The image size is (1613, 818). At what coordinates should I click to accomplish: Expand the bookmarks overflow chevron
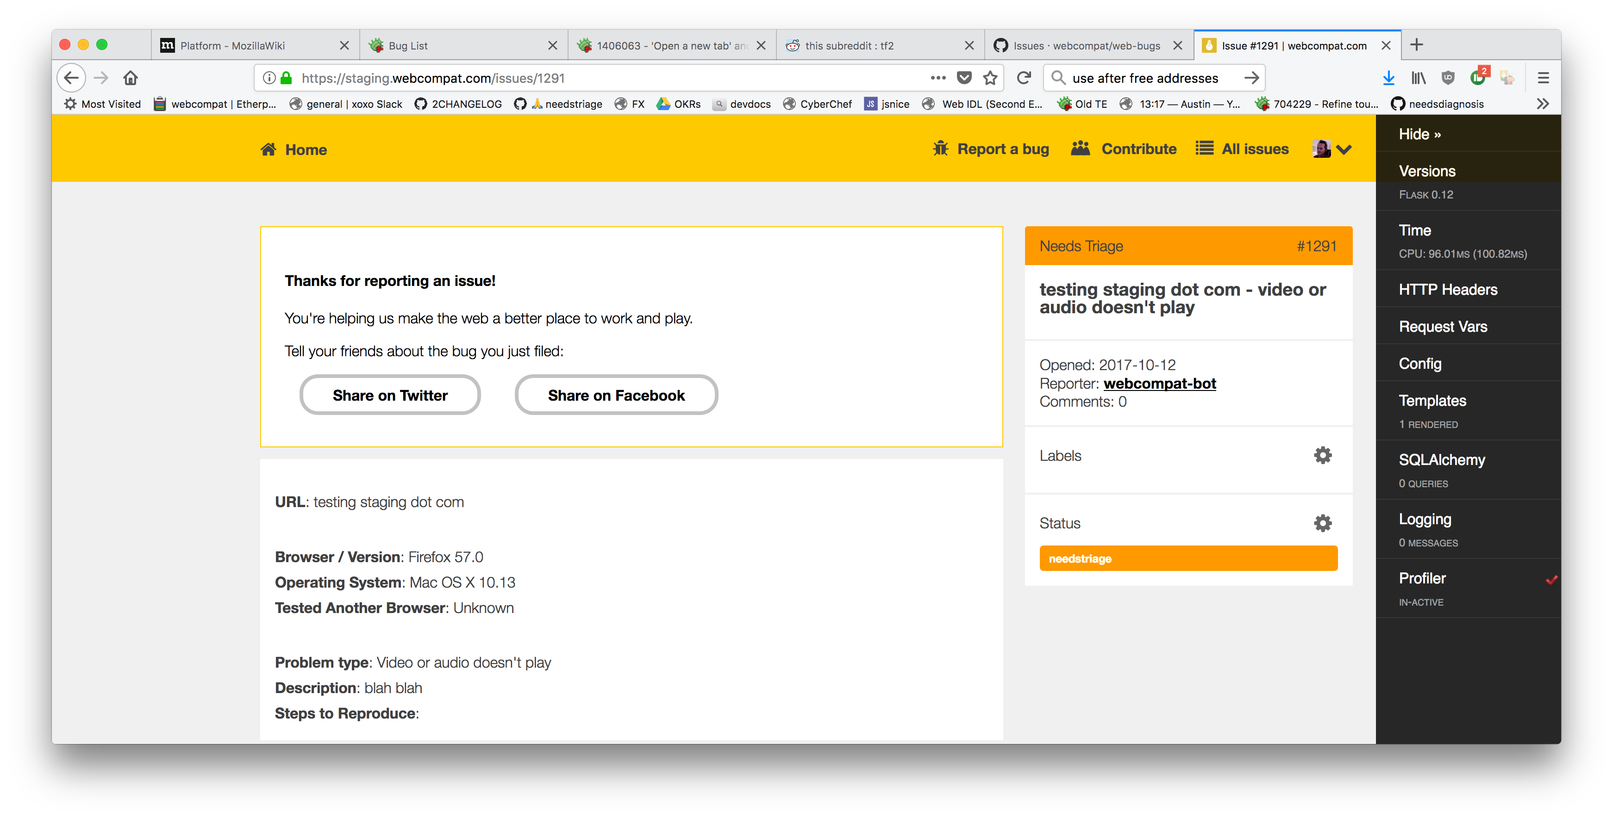point(1544,104)
